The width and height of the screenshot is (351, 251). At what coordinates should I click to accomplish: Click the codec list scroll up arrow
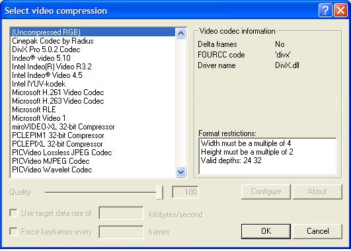click(180, 33)
